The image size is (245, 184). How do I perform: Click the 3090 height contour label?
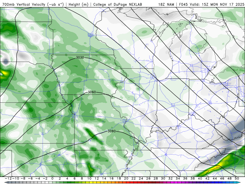click(112, 131)
